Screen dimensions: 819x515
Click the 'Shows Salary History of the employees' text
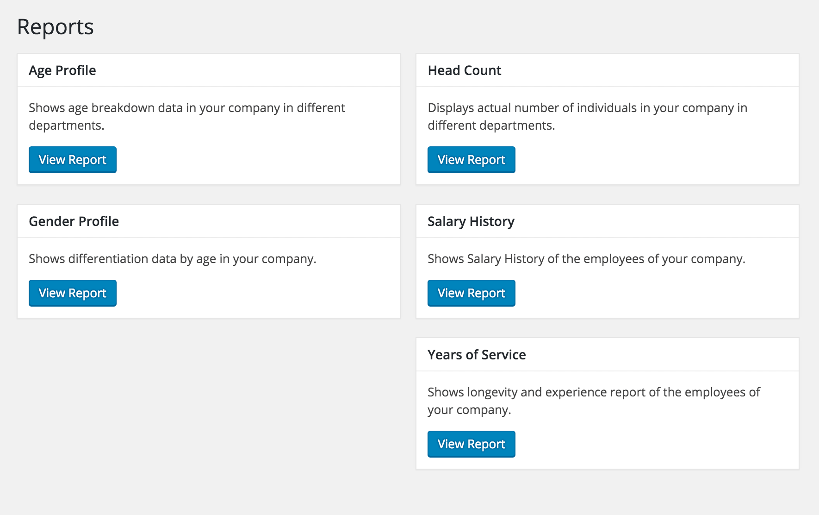pyautogui.click(x=586, y=259)
